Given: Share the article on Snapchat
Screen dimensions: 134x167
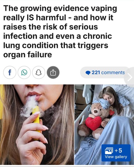Looking at the screenshot, I should pos(39,72).
